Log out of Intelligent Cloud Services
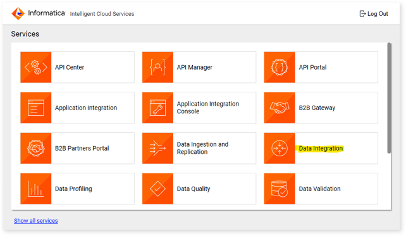This screenshot has height=236, width=406. click(374, 14)
